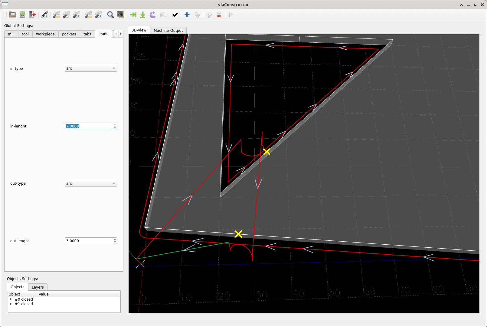Click the purple rotate arrow icon

coord(153,15)
